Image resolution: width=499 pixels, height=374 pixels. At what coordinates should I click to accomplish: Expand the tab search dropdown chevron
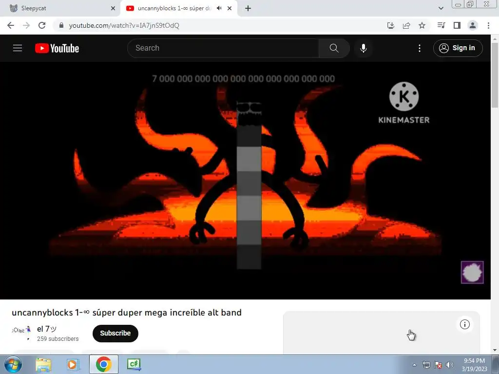[441, 8]
